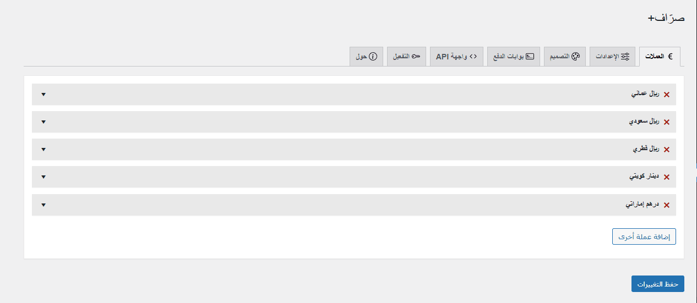Open the حول about tab
Viewport: 697px width, 303px height.
pos(366,57)
